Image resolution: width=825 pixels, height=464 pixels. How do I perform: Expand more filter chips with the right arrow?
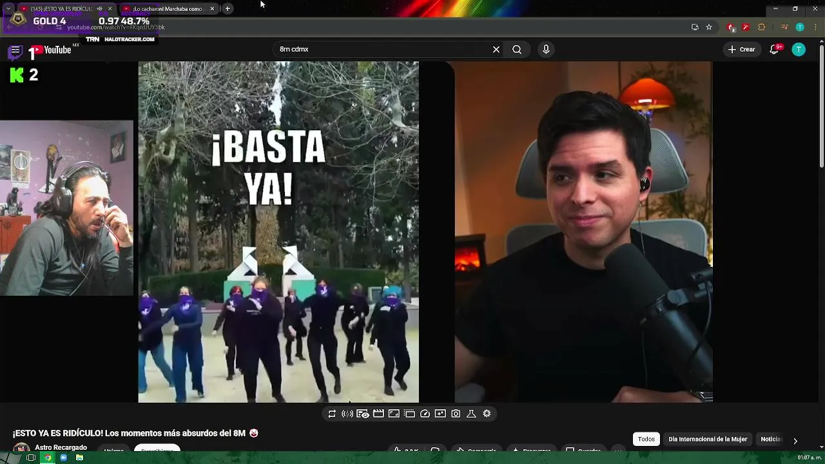click(795, 441)
